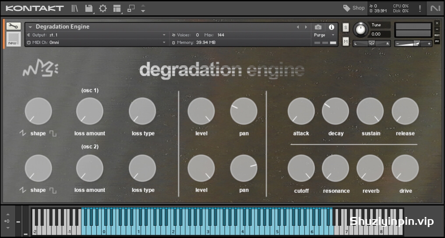
Task: Click the keyboard key labeled octave 3
Action: [208, 230]
